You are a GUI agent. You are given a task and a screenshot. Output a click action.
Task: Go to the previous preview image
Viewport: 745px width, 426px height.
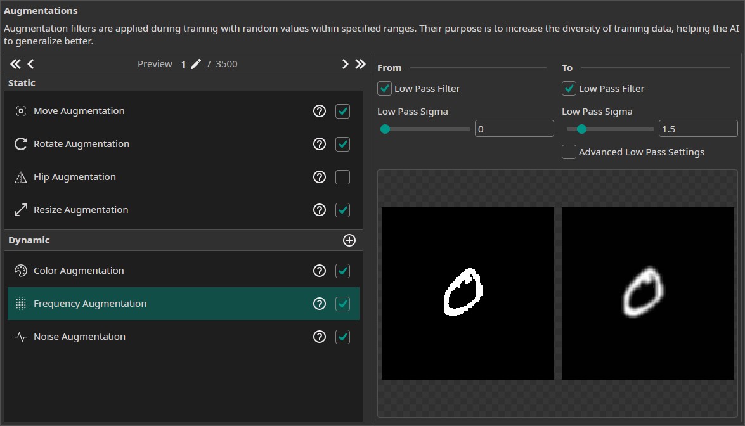point(30,64)
